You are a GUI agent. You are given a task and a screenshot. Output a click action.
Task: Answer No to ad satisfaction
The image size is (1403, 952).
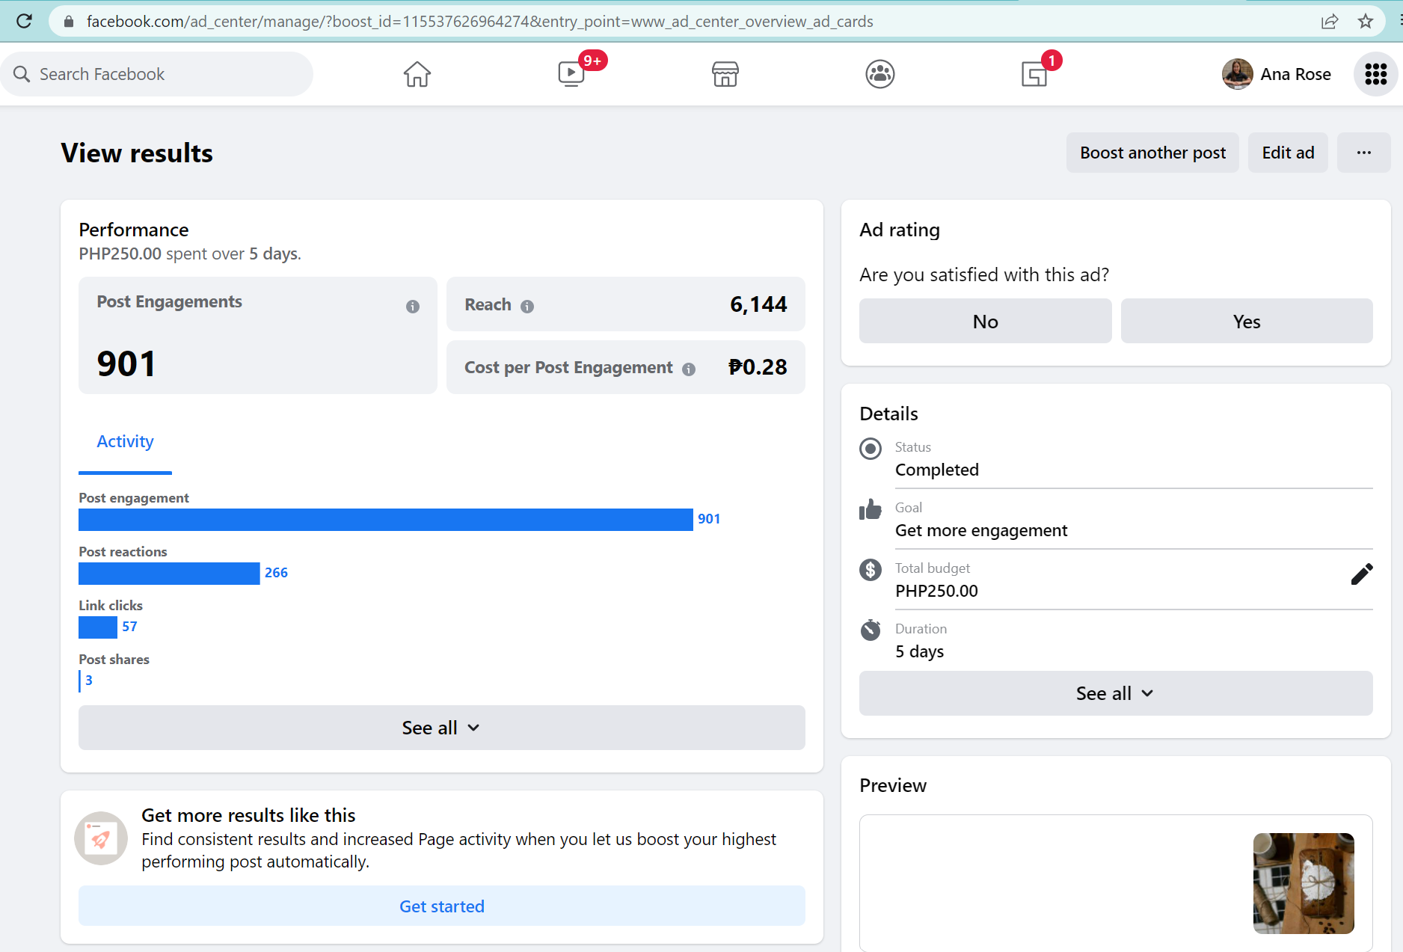[x=985, y=322]
